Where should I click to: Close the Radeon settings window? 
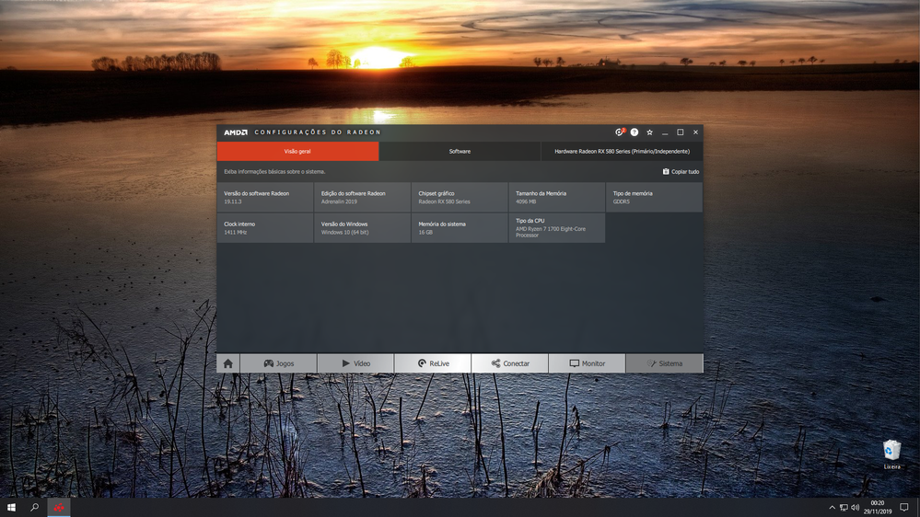pos(695,132)
